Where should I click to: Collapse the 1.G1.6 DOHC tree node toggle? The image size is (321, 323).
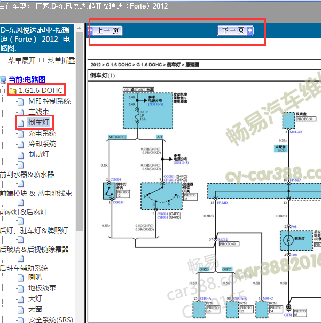3,91
